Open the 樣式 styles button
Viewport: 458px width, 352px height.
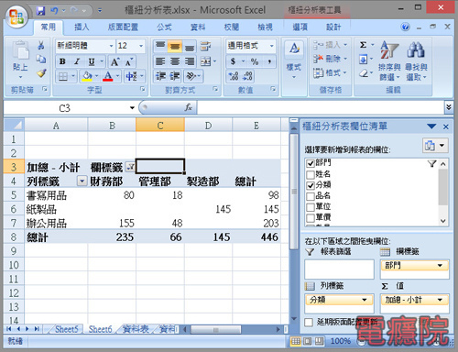pyautogui.click(x=294, y=60)
